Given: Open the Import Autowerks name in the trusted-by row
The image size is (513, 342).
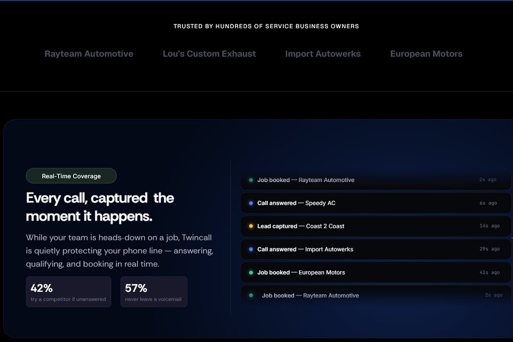Looking at the screenshot, I should (323, 54).
